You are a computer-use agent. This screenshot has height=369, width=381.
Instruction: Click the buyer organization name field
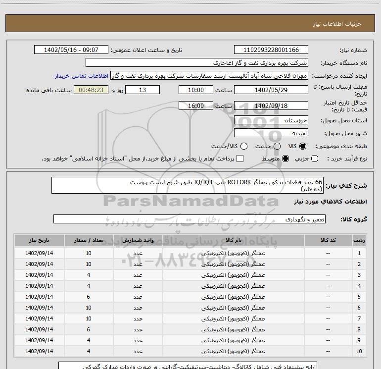[197, 63]
